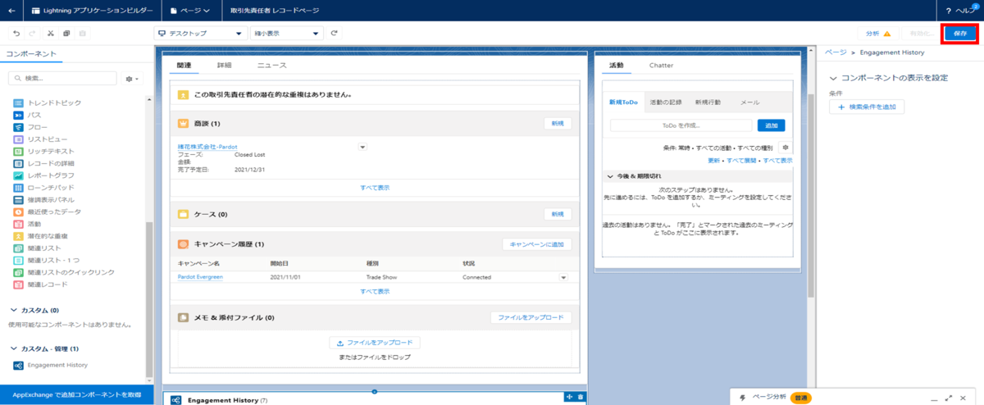Screen dimensions: 984x405
Task: Select the 関連リスト component
Action: 35,248
